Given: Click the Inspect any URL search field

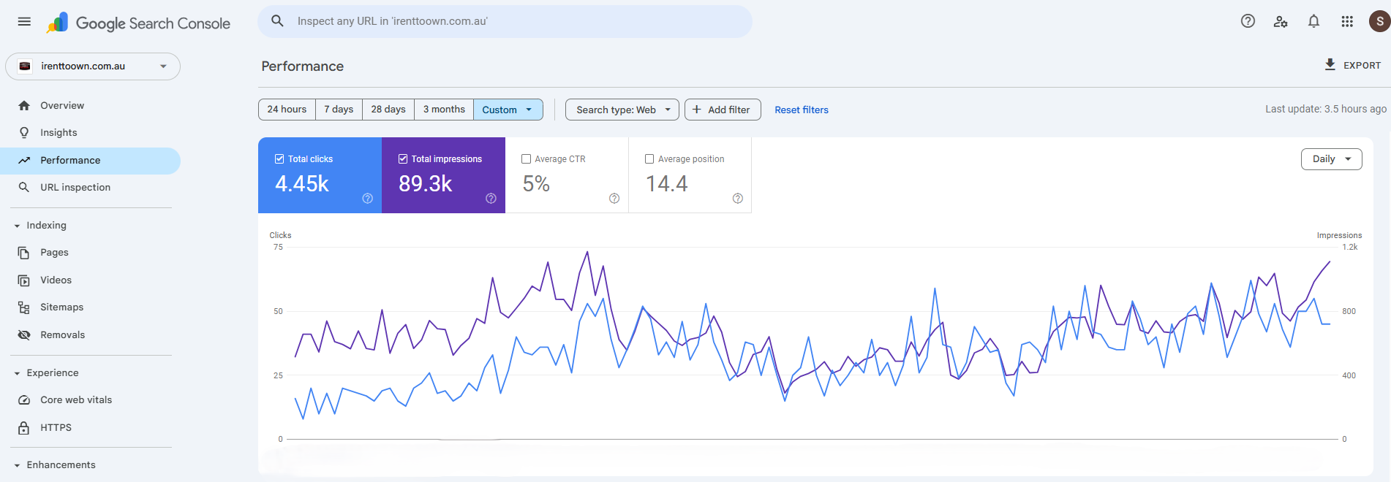Looking at the screenshot, I should 512,22.
